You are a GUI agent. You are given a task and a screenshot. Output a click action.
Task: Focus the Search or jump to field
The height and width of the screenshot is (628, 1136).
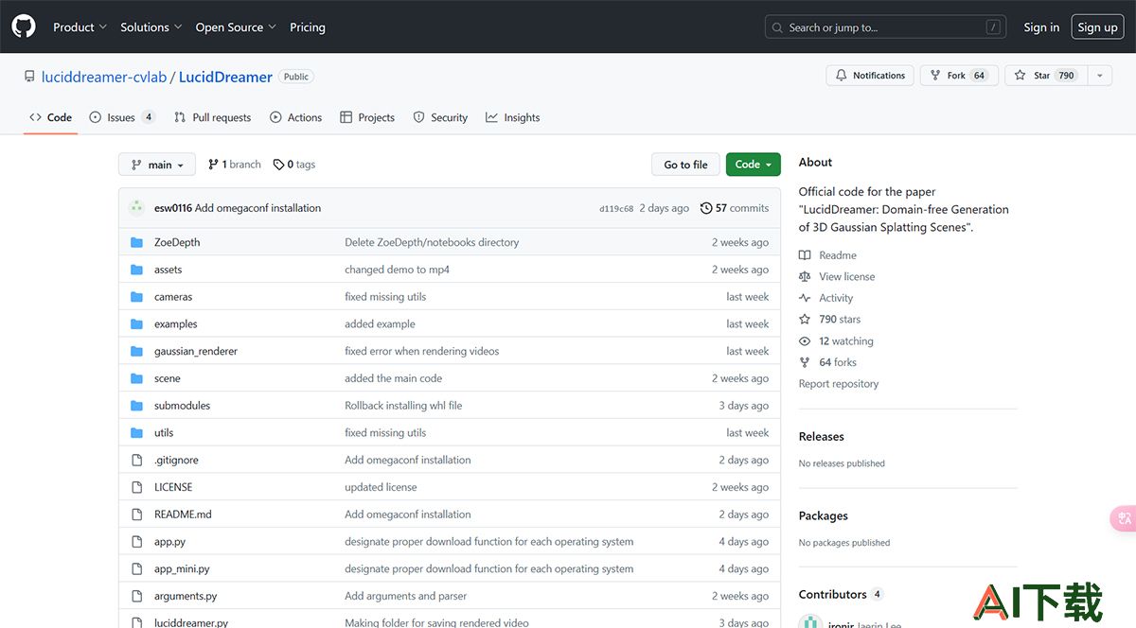coord(885,27)
